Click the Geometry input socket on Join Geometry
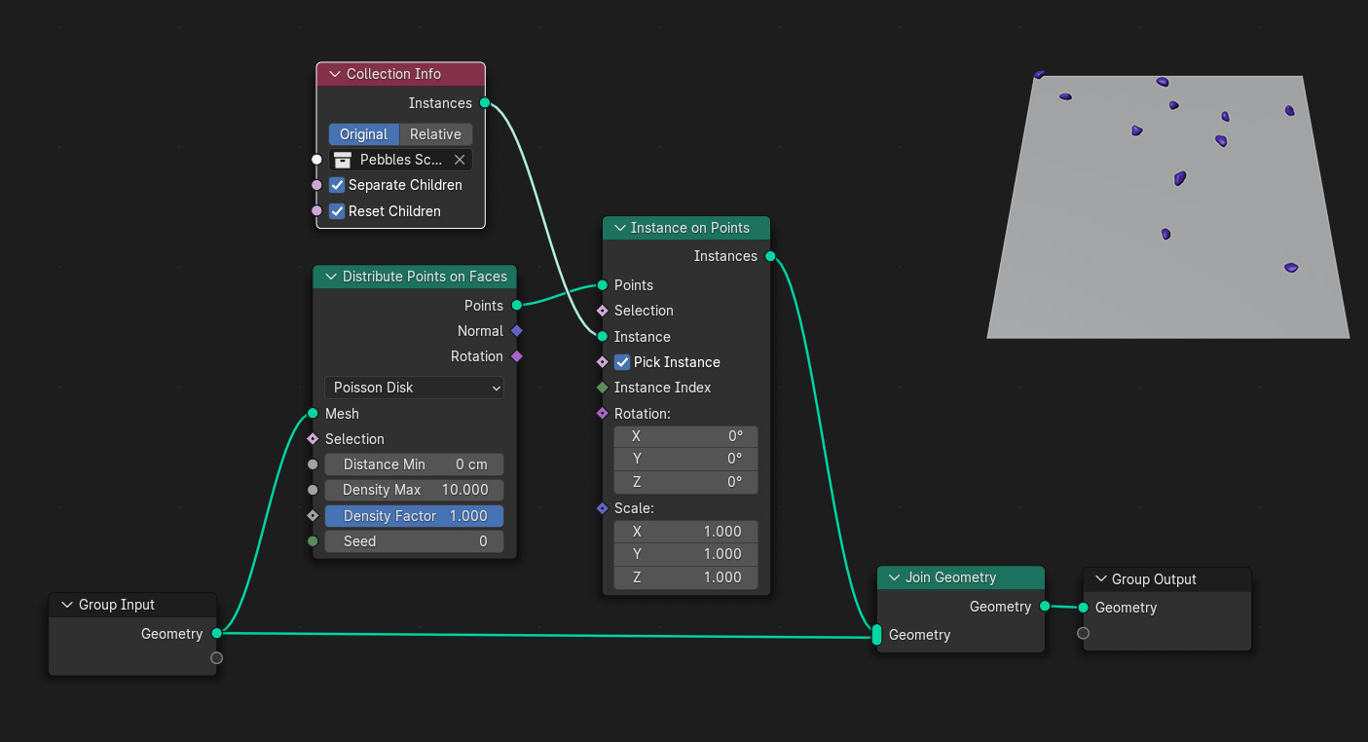 click(877, 635)
